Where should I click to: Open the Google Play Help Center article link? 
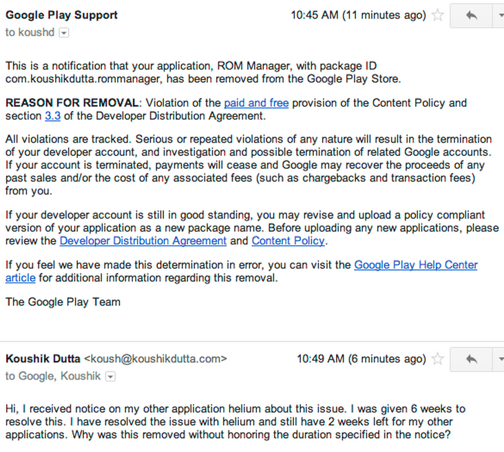pyautogui.click(x=416, y=265)
